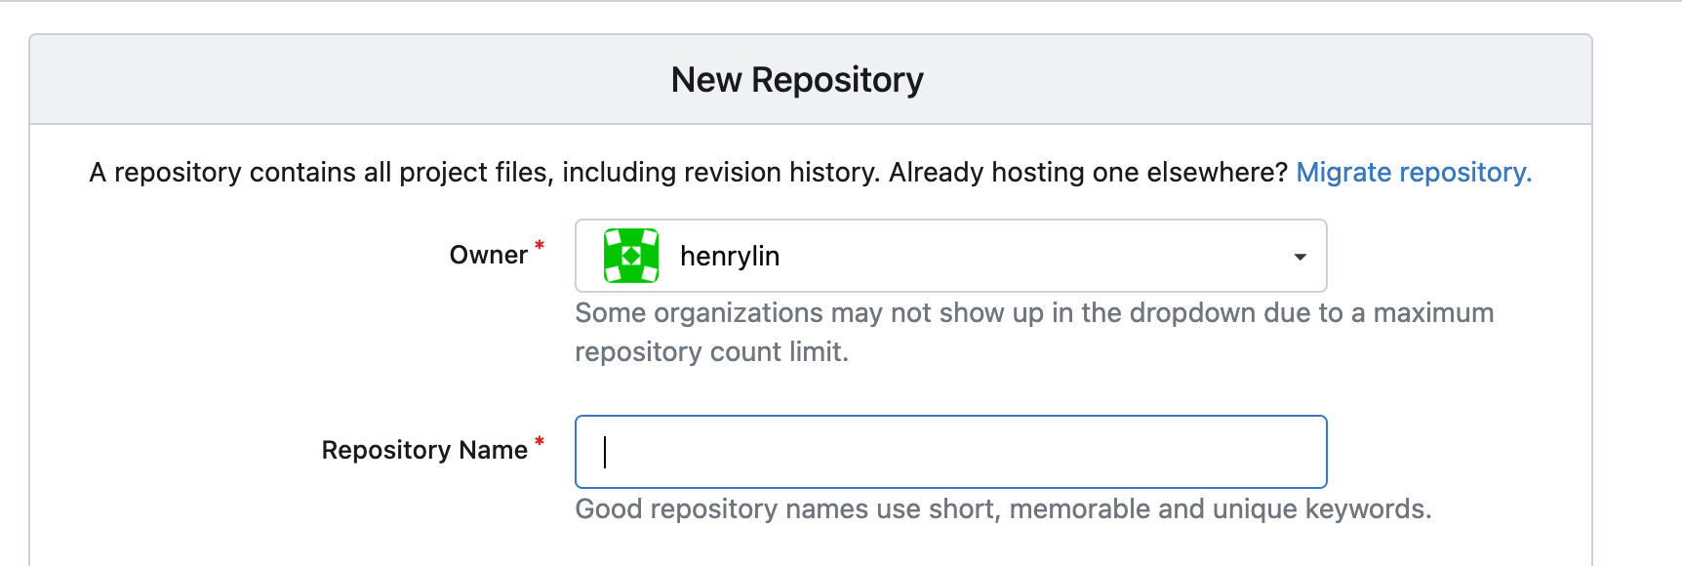Screen dimensions: 1682x566
Task: Click the red asterisk beside Owner
Action: point(540,246)
